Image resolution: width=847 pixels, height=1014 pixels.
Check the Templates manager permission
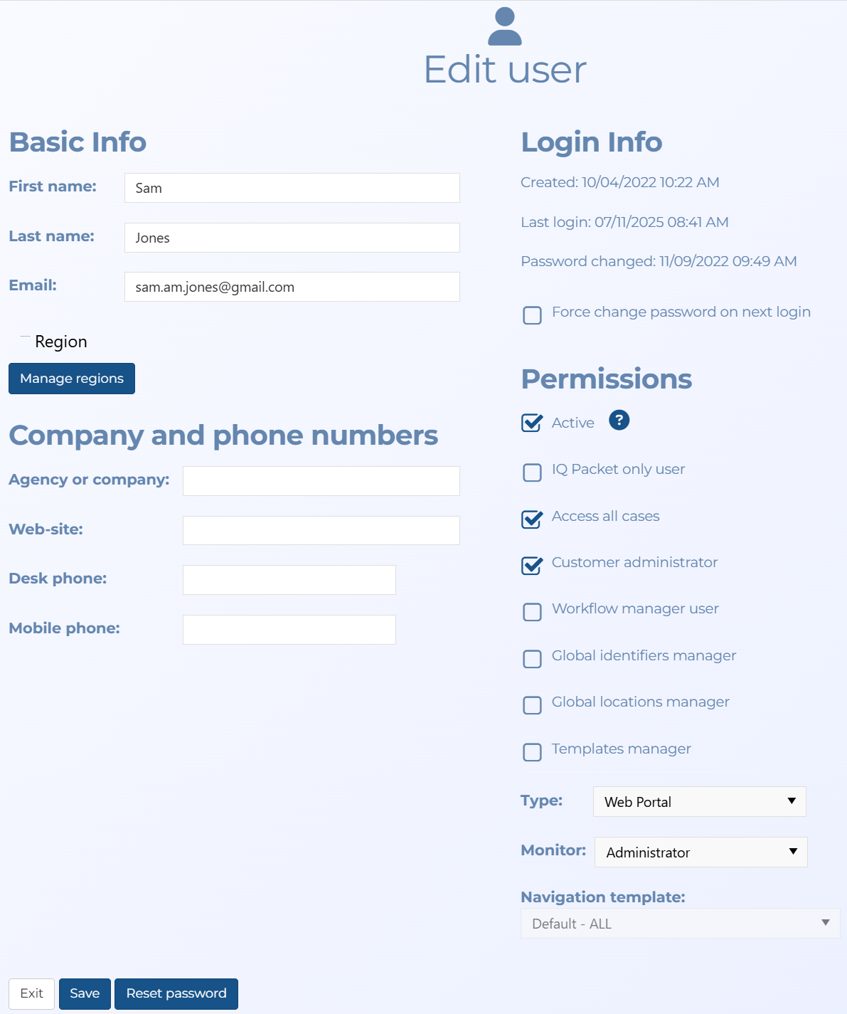coord(532,752)
